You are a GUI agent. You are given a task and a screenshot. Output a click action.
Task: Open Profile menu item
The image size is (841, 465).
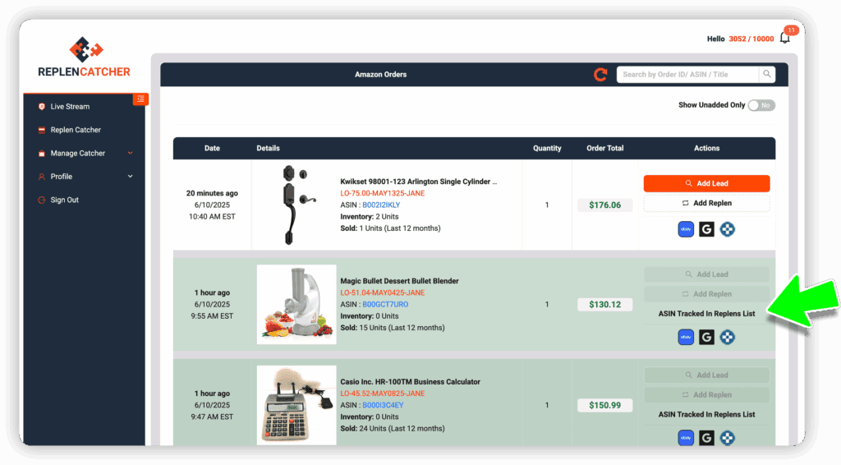[61, 177]
